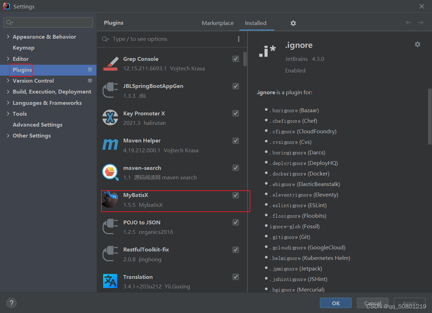Click the Grep Console plugin icon
432x313 pixels.
(110, 63)
